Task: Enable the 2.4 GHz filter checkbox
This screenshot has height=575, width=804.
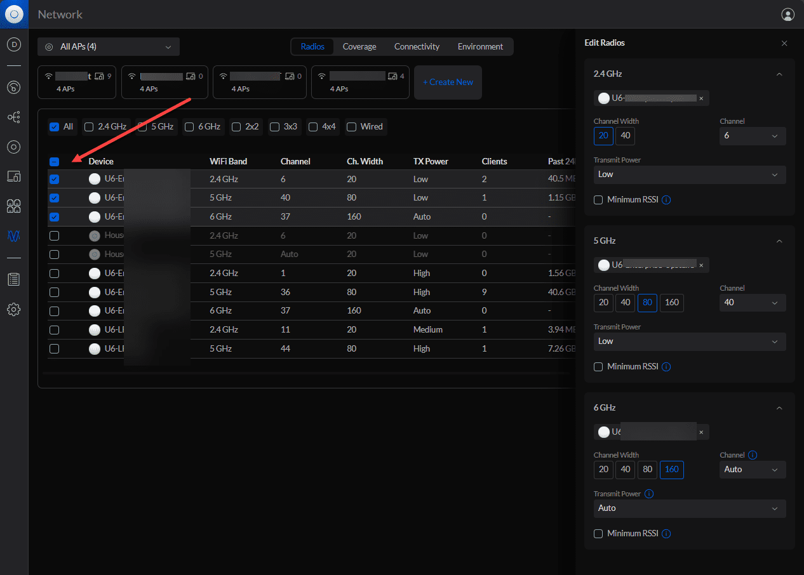Action: point(89,127)
